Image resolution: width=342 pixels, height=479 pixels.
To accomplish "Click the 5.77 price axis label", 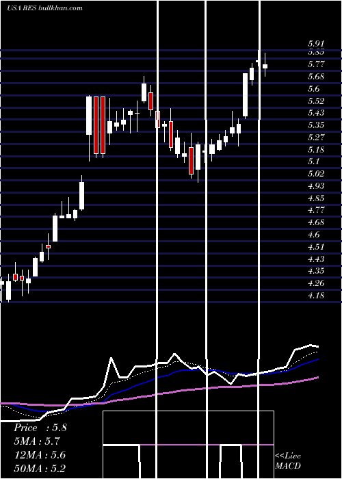I will coord(316,64).
